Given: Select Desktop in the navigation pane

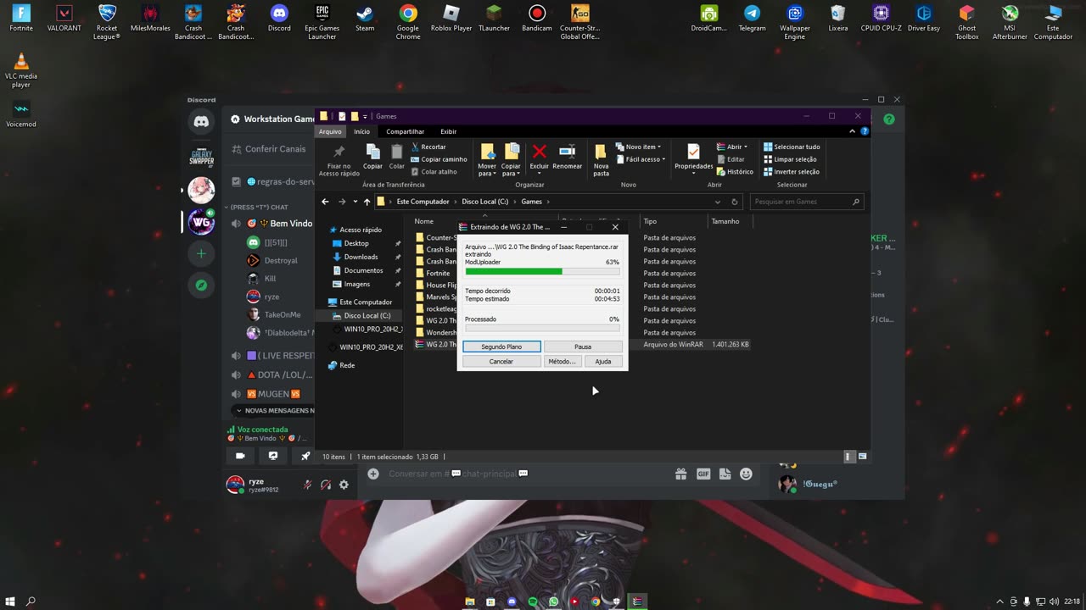Looking at the screenshot, I should pyautogui.click(x=356, y=243).
